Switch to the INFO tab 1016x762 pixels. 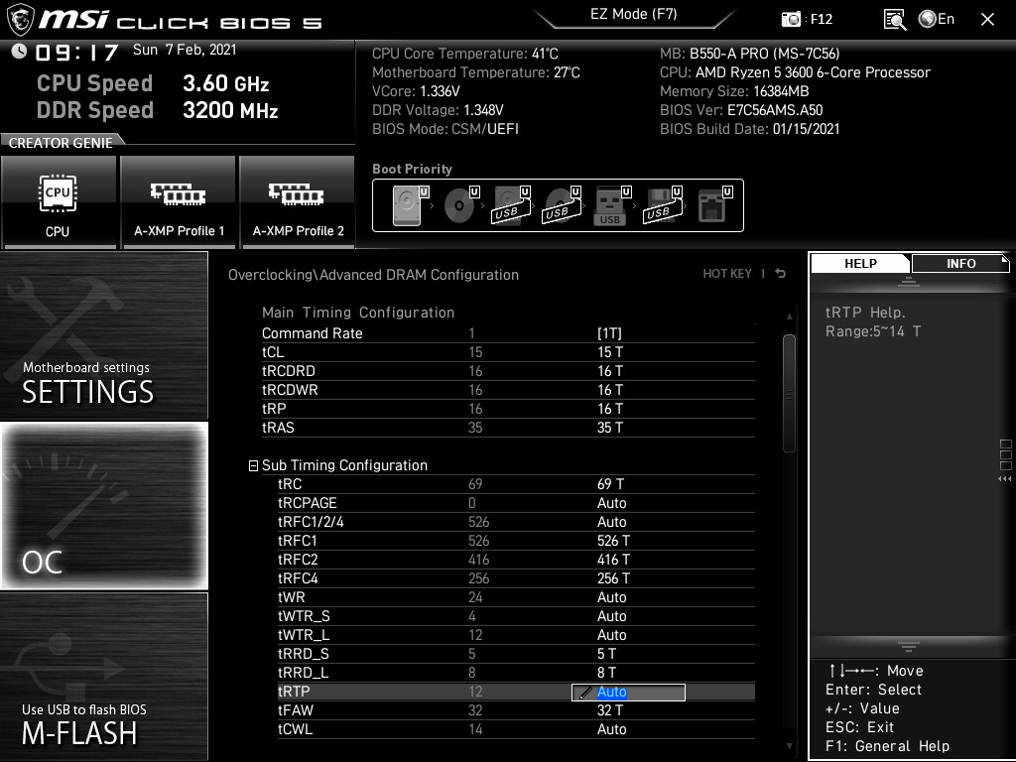click(x=959, y=263)
